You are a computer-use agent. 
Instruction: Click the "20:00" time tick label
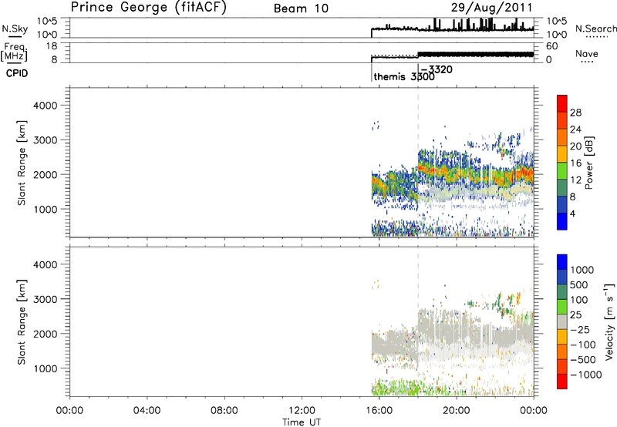point(457,411)
